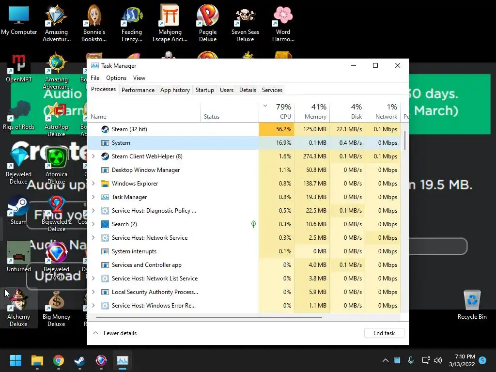Open the notification badge showing 5
Viewport: 496px width, 372px height.
pyautogui.click(x=482, y=360)
